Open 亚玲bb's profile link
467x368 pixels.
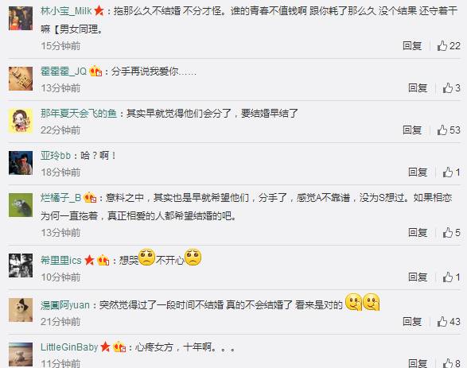point(56,156)
